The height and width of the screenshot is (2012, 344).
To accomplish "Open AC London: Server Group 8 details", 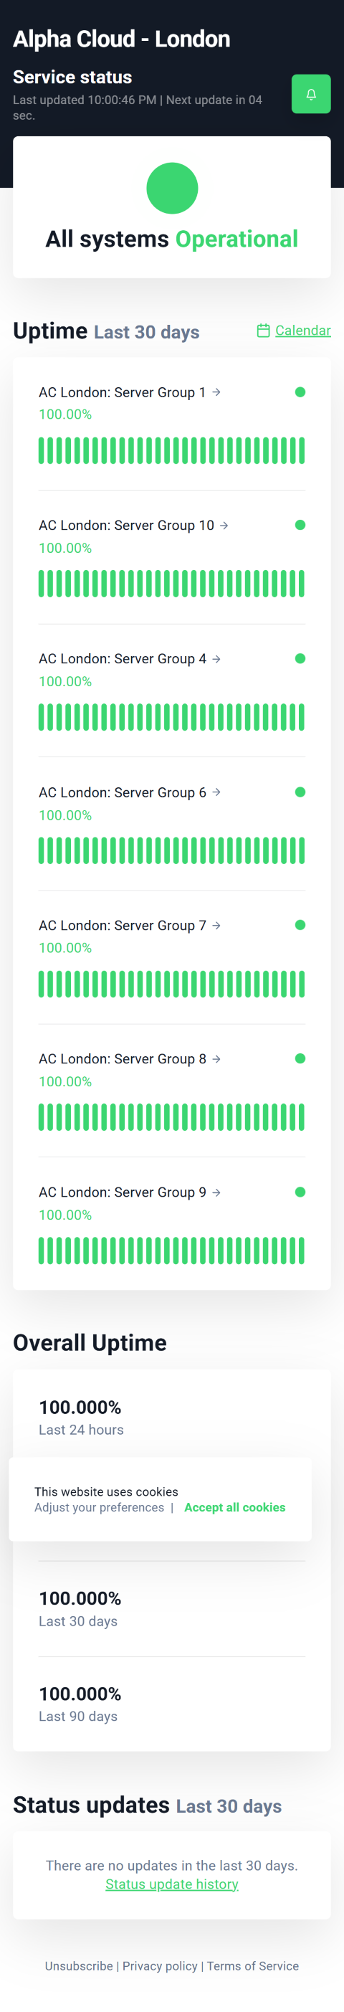I will [123, 1058].
